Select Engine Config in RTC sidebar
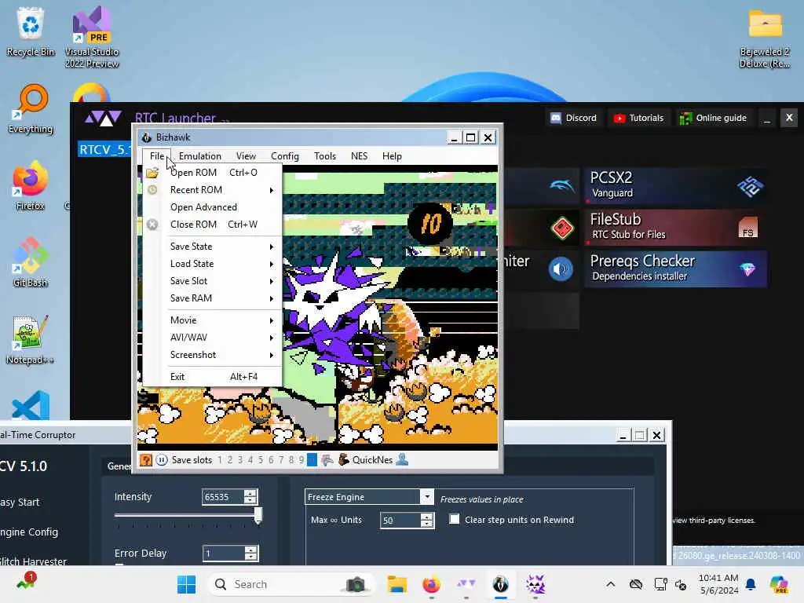 (29, 532)
